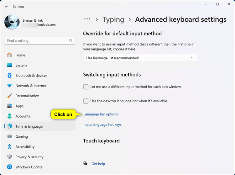Viewport: 235px width, 175px height.
Task: Close the Settings window
Action: click(x=229, y=4)
